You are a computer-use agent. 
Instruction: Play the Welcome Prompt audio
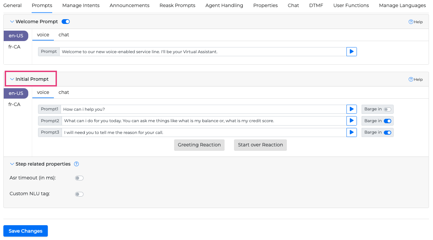tap(352, 52)
